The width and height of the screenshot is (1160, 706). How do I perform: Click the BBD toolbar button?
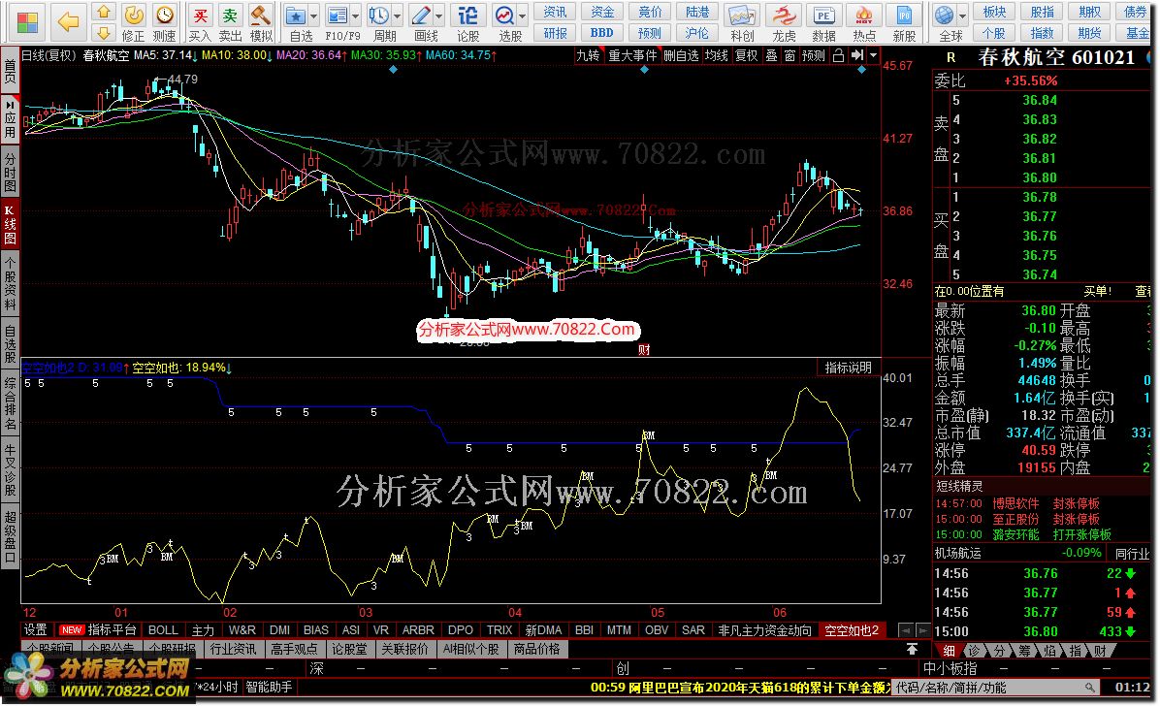pos(602,33)
